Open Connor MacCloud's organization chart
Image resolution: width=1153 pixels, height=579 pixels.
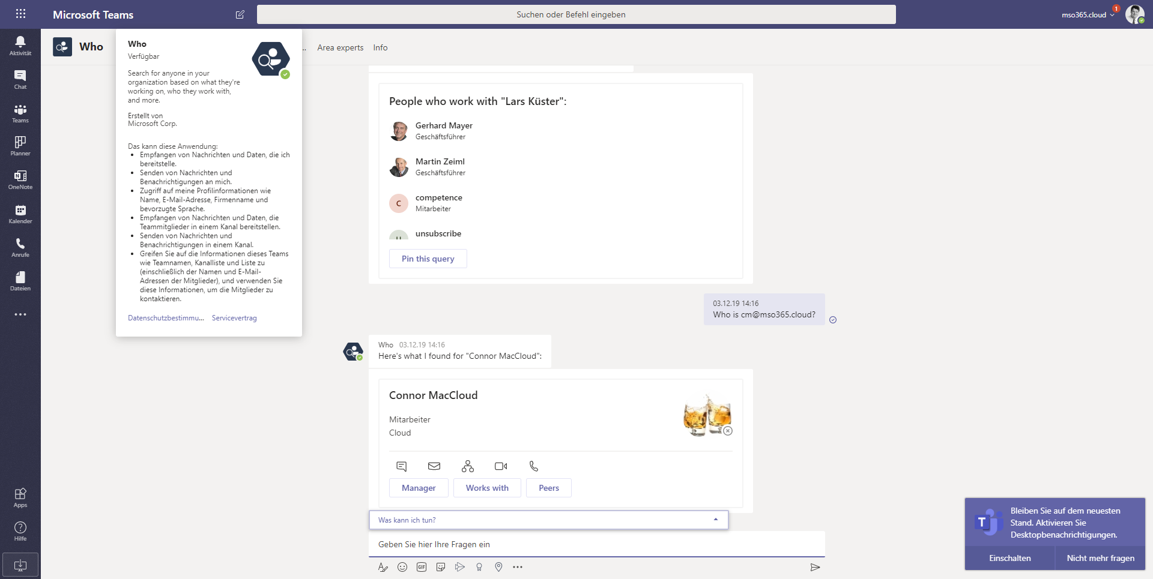[468, 466]
